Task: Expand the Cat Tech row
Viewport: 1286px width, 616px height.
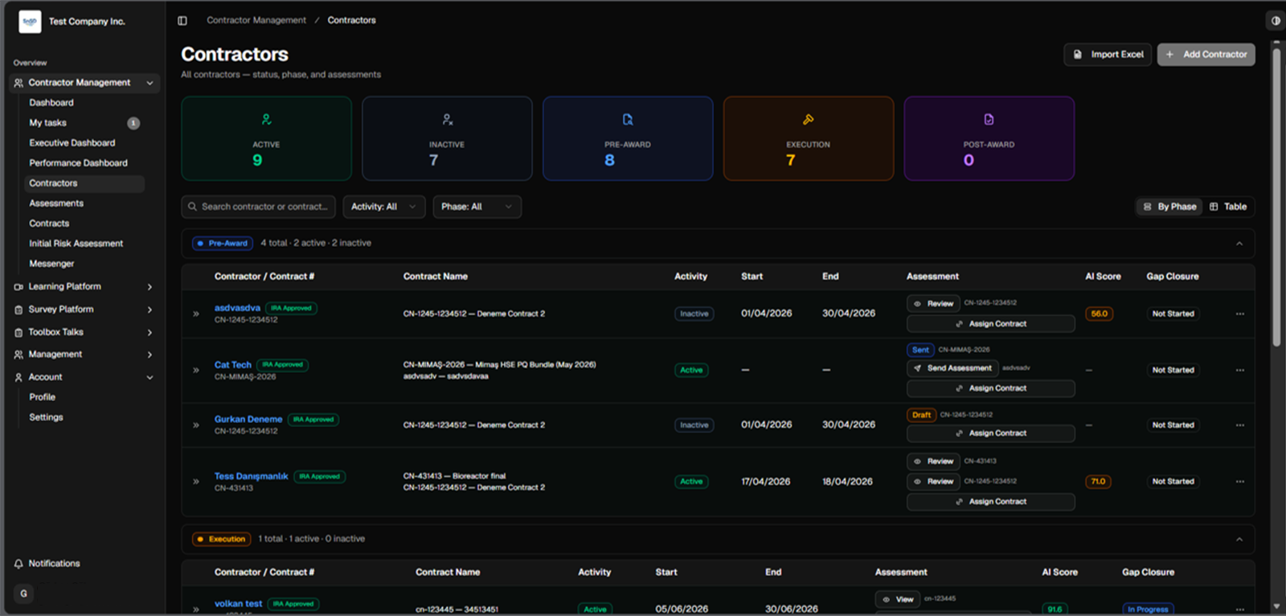Action: pos(196,370)
